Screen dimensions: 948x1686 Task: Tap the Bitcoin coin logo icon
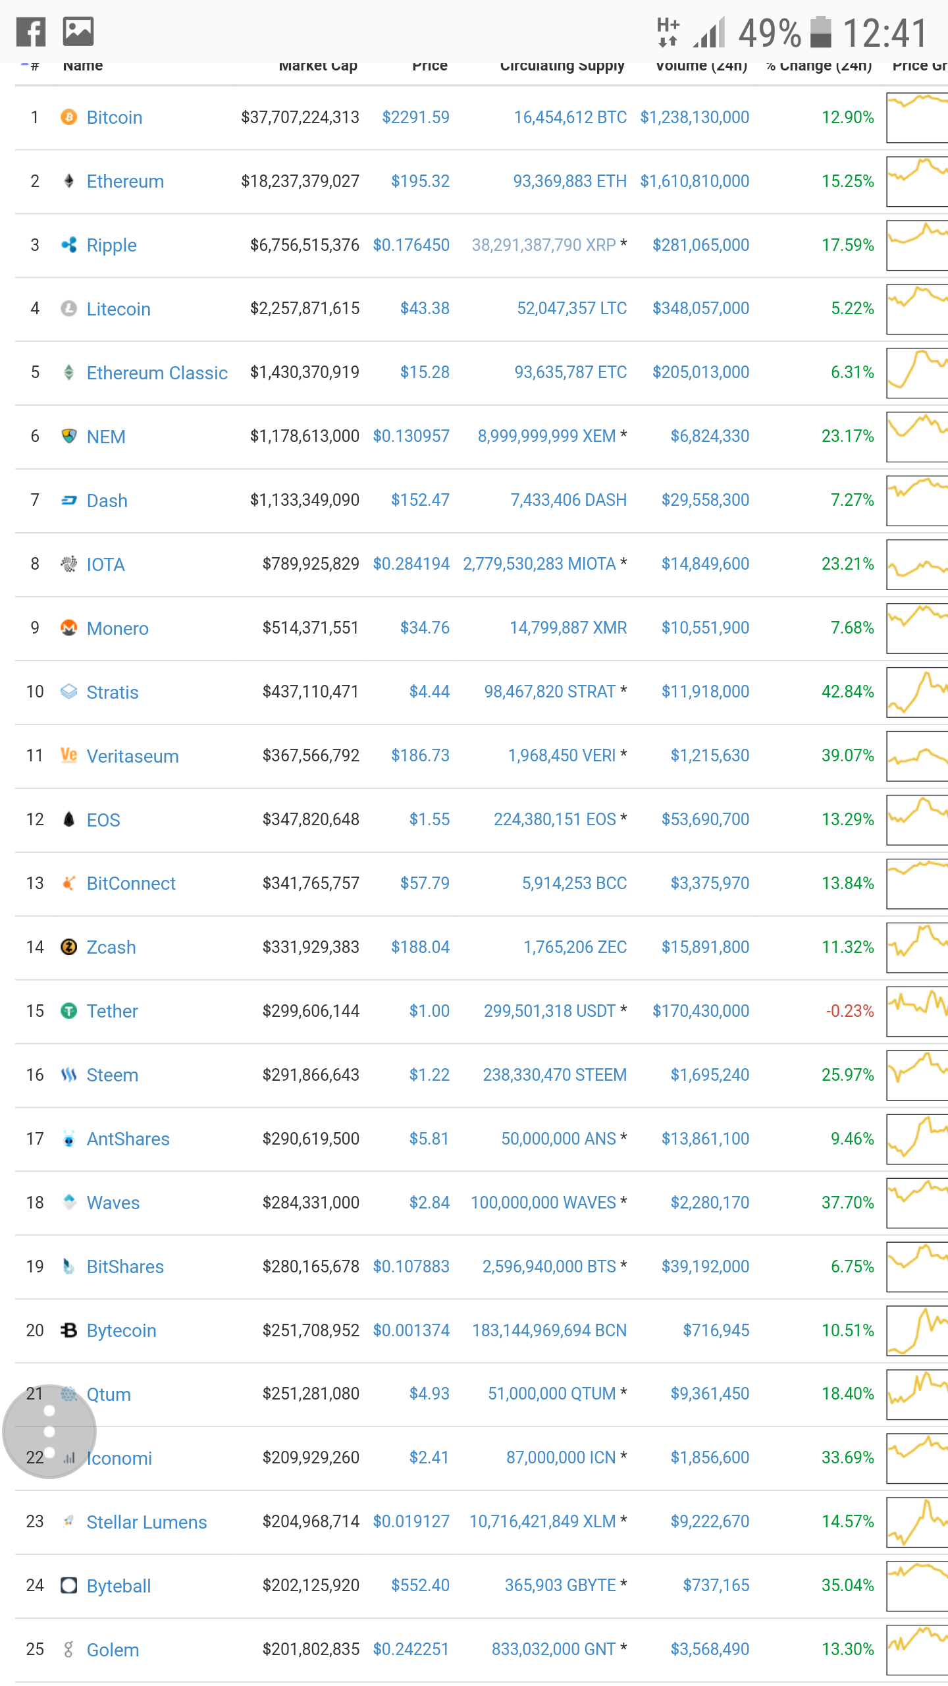point(68,117)
